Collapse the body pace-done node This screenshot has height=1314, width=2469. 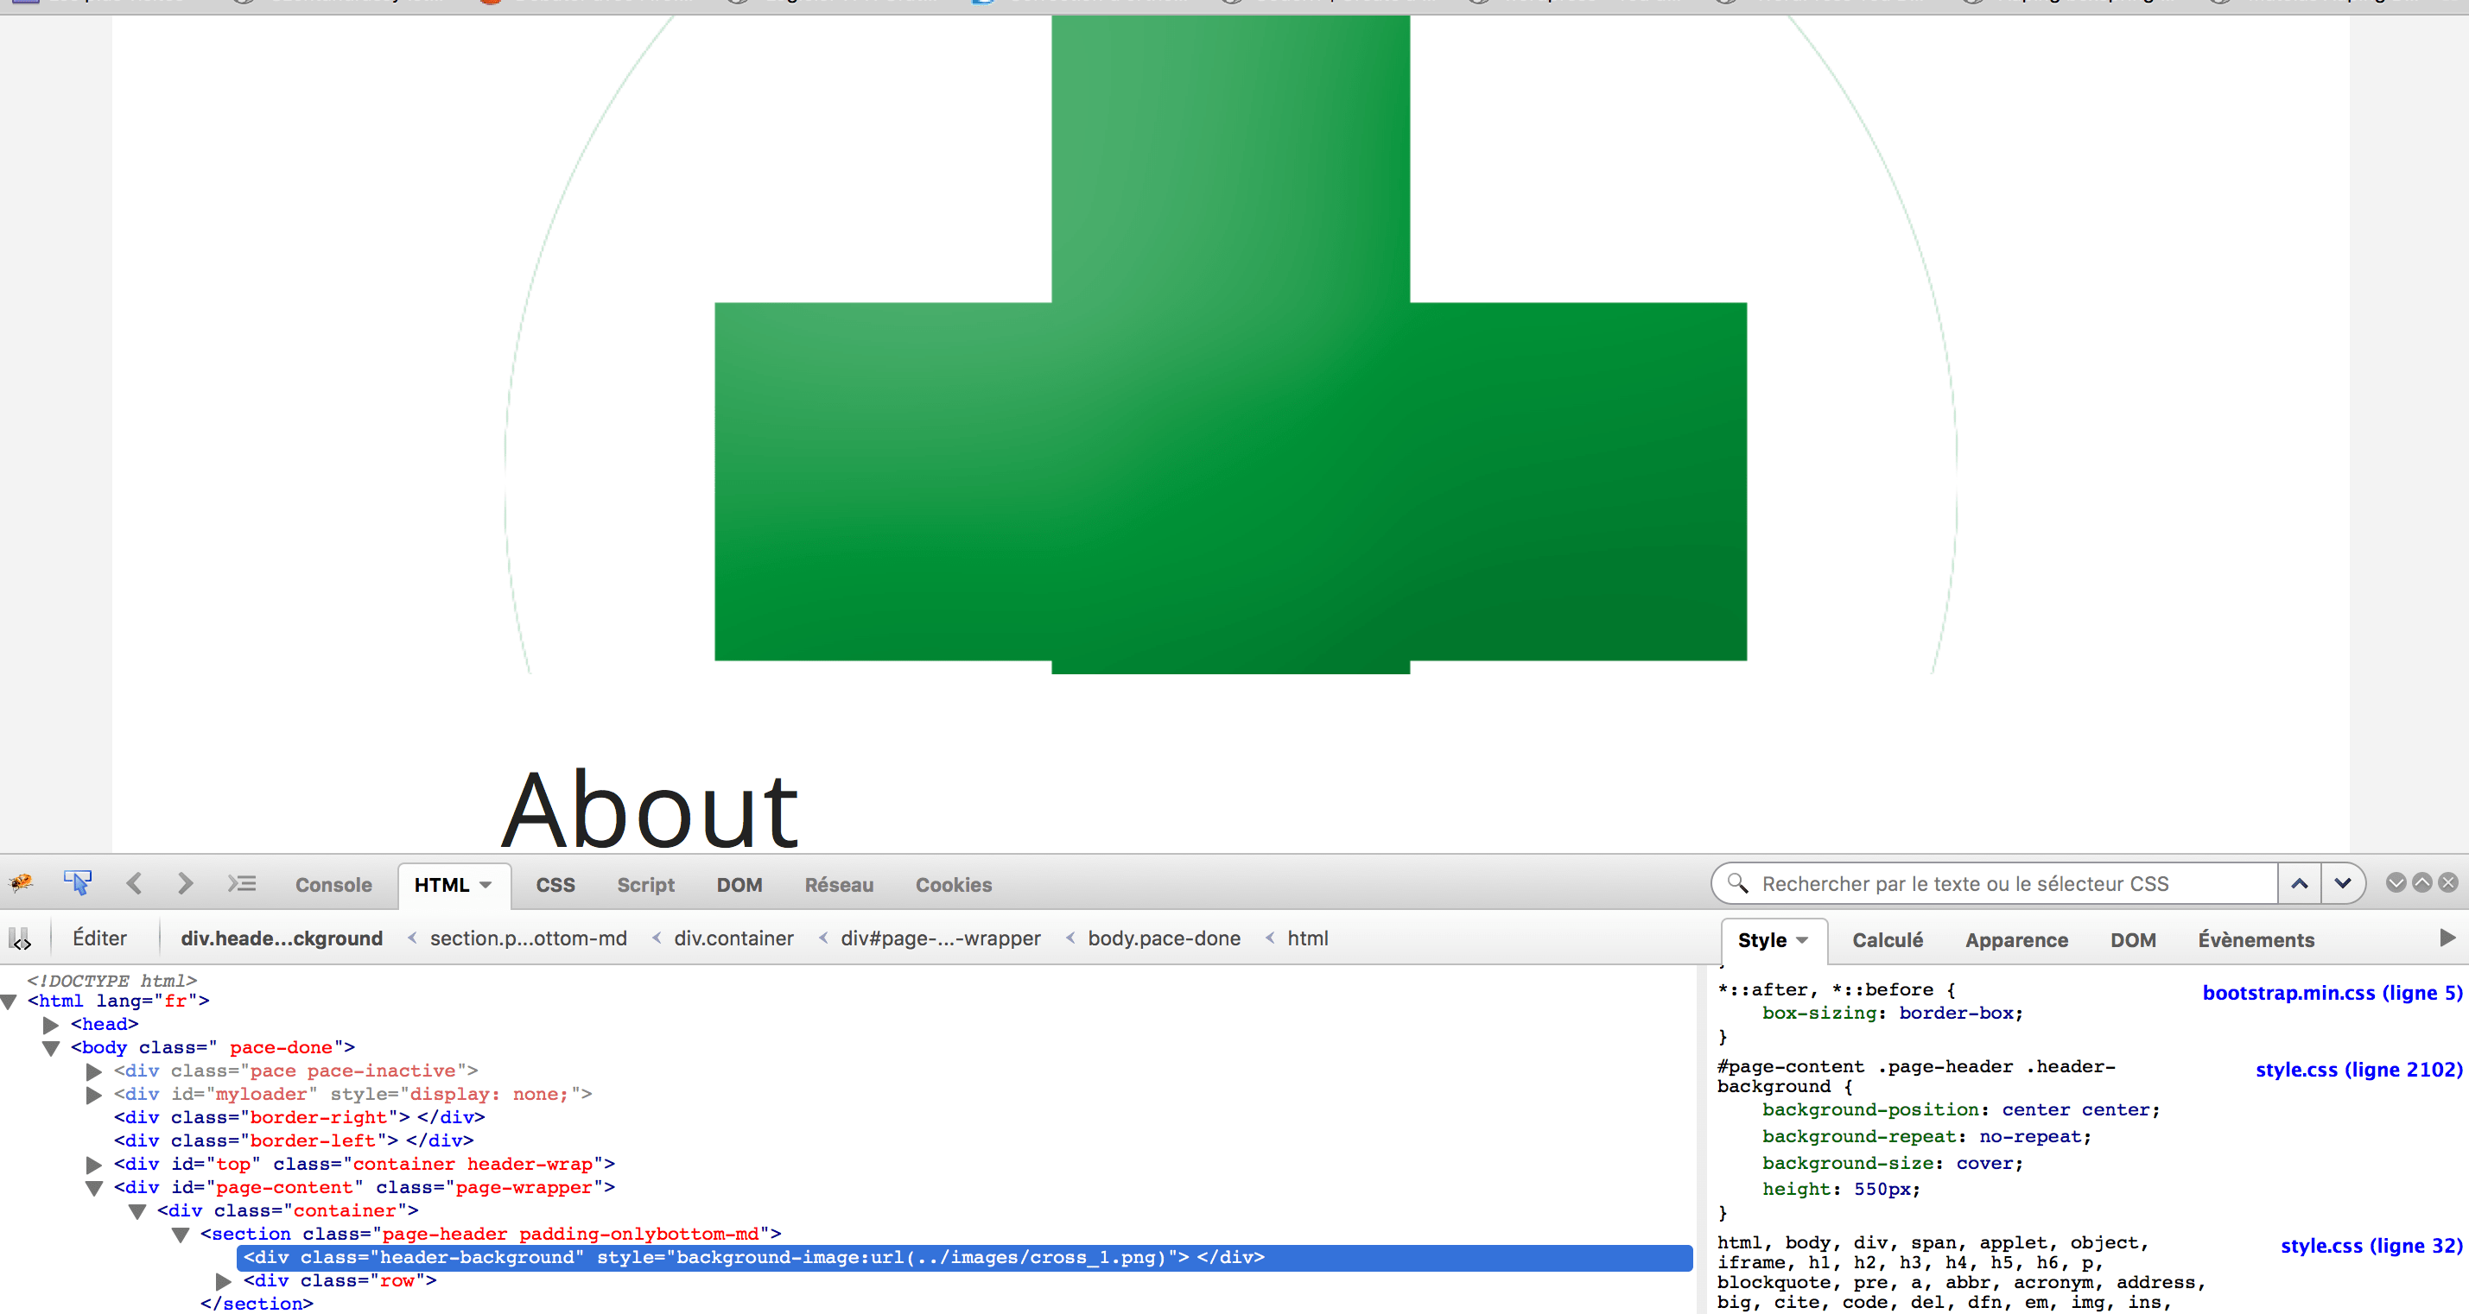tap(52, 1048)
